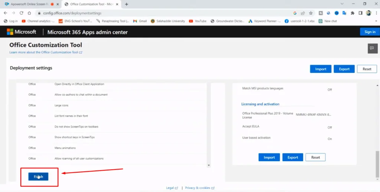The height and width of the screenshot is (192, 380).
Task: Open the Channel analytics bookmark
Action: (38, 21)
